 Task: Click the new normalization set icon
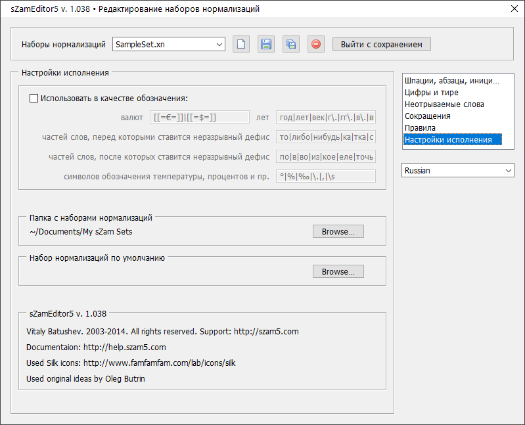[x=241, y=45]
